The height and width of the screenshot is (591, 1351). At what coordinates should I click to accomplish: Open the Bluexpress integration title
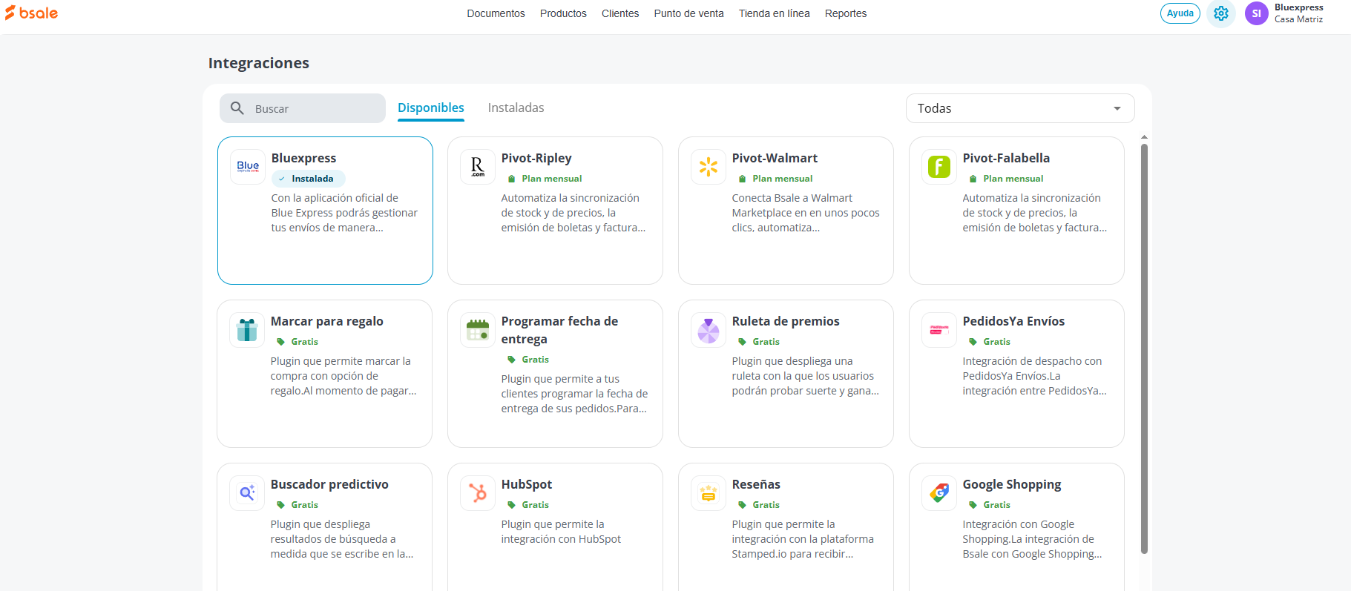click(x=303, y=158)
